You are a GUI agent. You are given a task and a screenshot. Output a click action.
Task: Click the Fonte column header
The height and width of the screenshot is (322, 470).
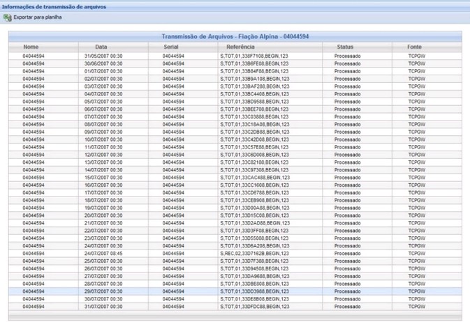pos(415,47)
